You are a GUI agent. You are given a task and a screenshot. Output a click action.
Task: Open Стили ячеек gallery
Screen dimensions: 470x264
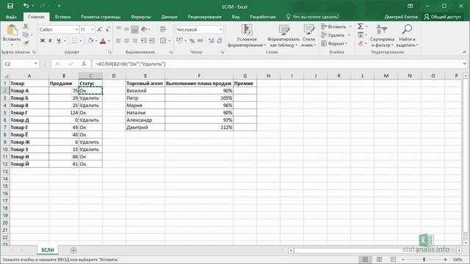[308, 36]
